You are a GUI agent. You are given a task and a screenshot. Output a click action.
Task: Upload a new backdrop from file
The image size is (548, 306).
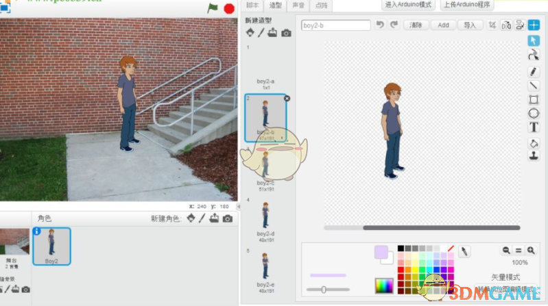[15, 290]
